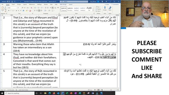The height and width of the screenshot is (95, 169).
Task: Apply the Heading 1 style
Action: tap(76, 9)
